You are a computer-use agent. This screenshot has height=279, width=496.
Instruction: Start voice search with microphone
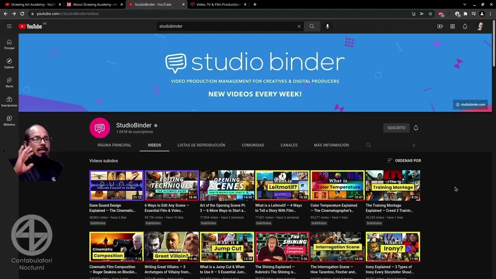click(327, 26)
